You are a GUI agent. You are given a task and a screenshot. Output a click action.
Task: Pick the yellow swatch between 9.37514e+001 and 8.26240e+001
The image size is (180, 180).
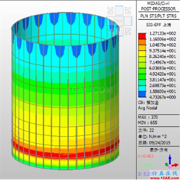coord(142,54)
